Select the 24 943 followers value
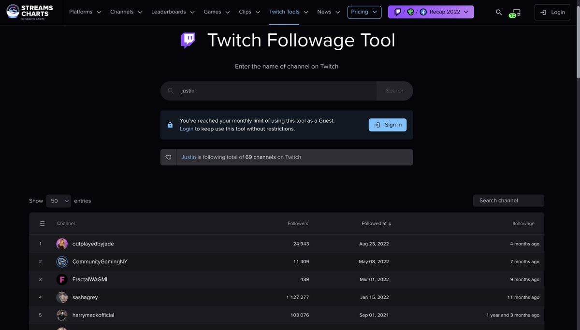The width and height of the screenshot is (580, 330). (301, 244)
